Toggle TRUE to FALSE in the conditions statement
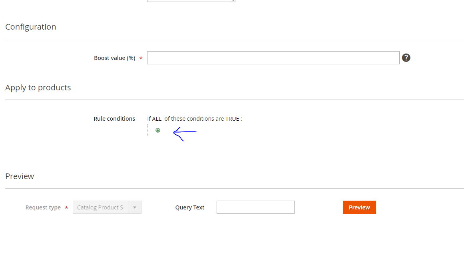 [233, 118]
